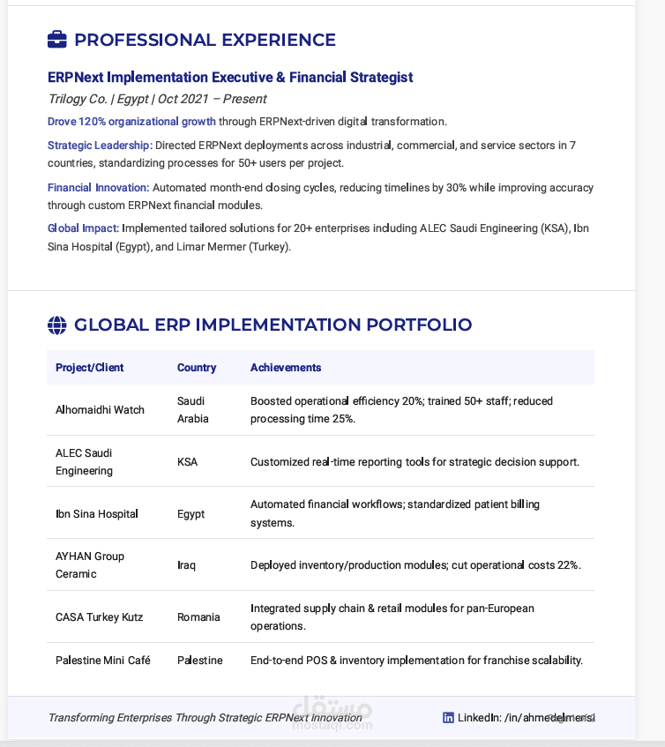Click the Trilogy Co. Egypt date line
Viewport: 665px width, 747px height.
(x=157, y=99)
